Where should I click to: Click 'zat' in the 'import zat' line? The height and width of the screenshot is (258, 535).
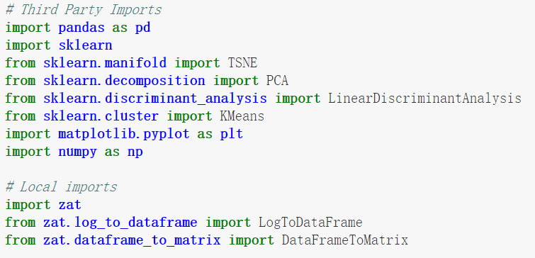click(x=70, y=205)
